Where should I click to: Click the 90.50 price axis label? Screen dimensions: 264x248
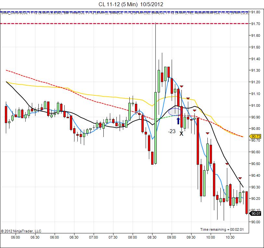tap(256, 164)
